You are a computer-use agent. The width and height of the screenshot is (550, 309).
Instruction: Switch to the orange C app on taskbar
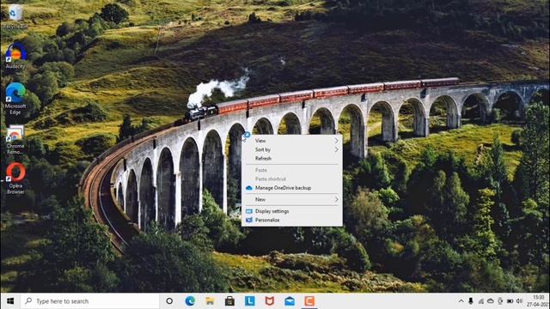pos(309,301)
